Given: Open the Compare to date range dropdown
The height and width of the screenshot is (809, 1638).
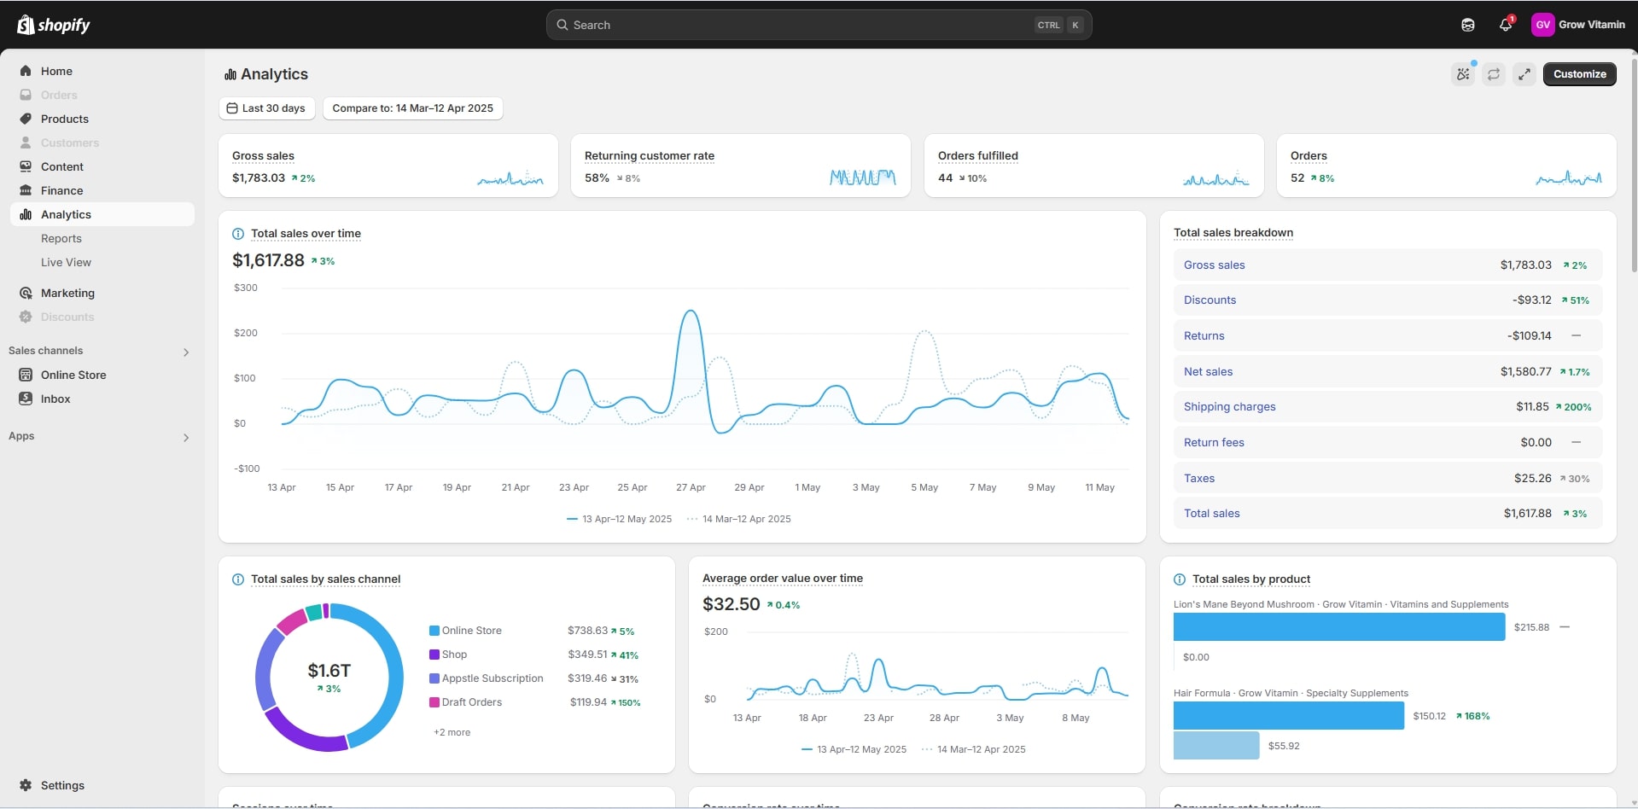Looking at the screenshot, I should coord(412,108).
